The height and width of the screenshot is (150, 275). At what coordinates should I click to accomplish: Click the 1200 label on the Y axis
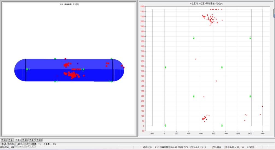click(142, 7)
